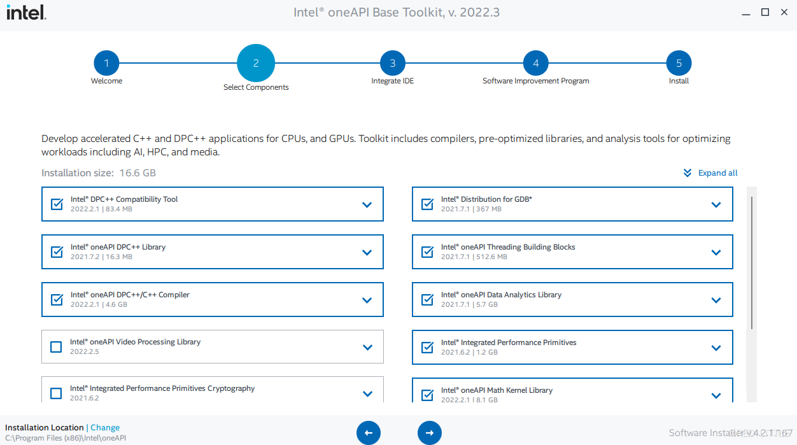The height and width of the screenshot is (445, 797).
Task: Expand Threading Building Blocks details chevron
Action: pos(716,252)
